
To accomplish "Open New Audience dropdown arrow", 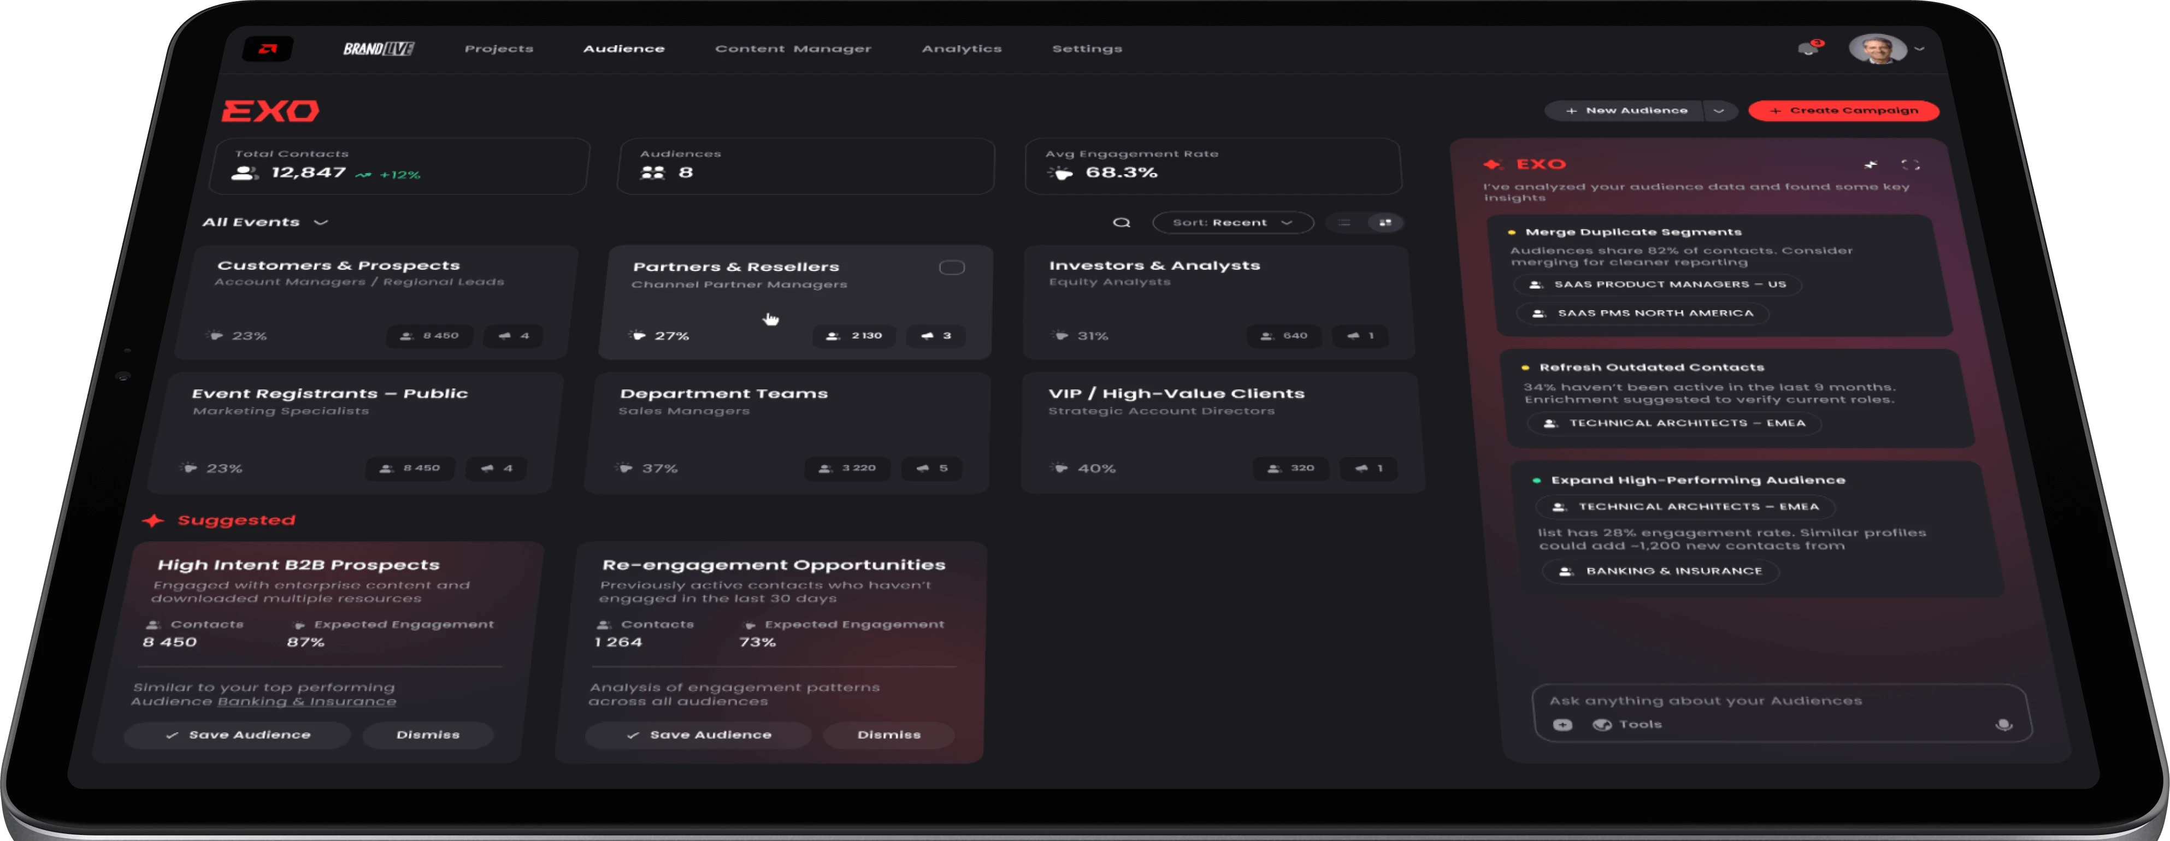I will [x=1719, y=111].
